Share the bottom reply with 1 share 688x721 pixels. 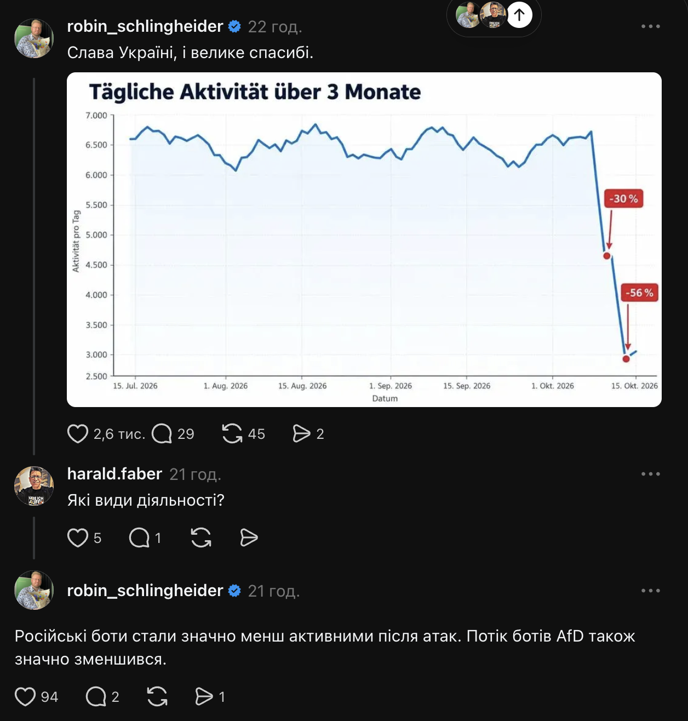(204, 697)
